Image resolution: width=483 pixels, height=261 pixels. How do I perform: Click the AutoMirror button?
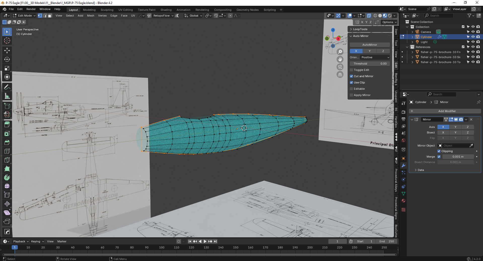369,45
